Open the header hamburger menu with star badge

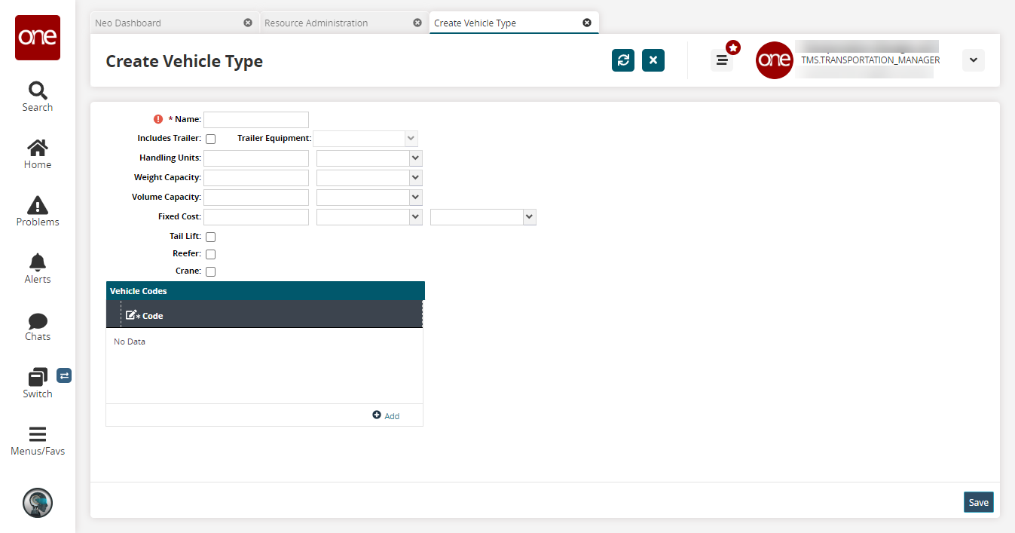[x=722, y=60]
